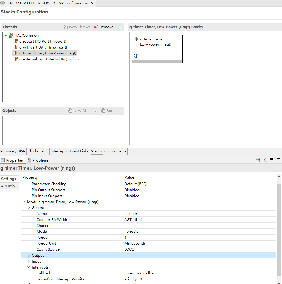The image size is (282, 284).
Task: Expand the Output property group
Action: [28, 255]
